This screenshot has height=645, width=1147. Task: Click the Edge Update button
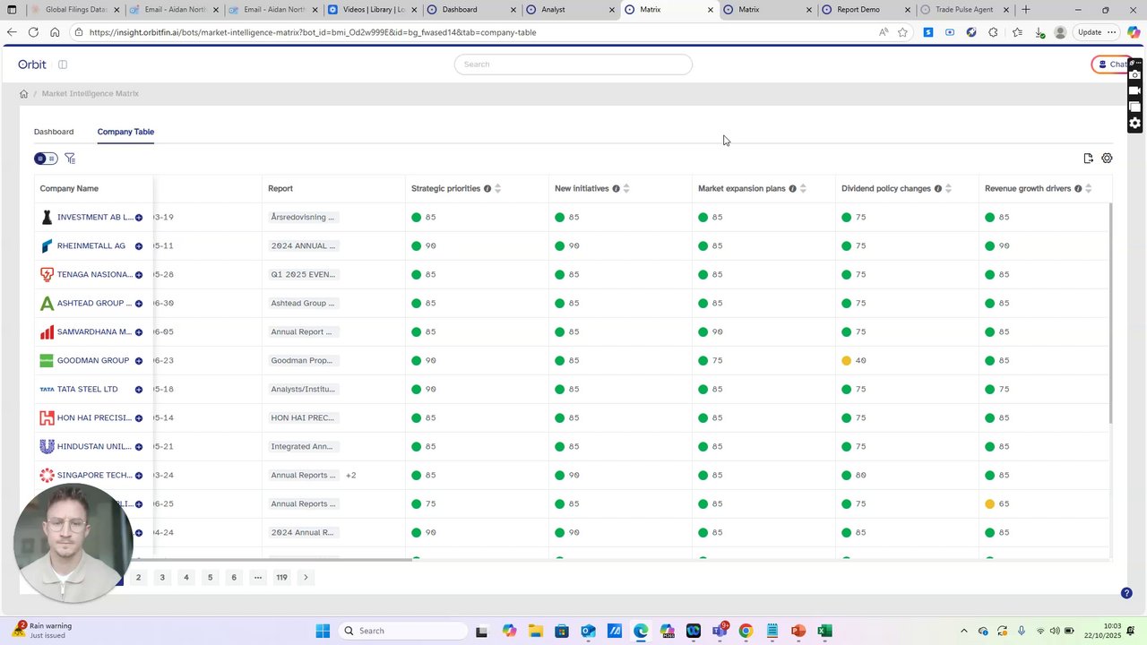(x=1097, y=32)
